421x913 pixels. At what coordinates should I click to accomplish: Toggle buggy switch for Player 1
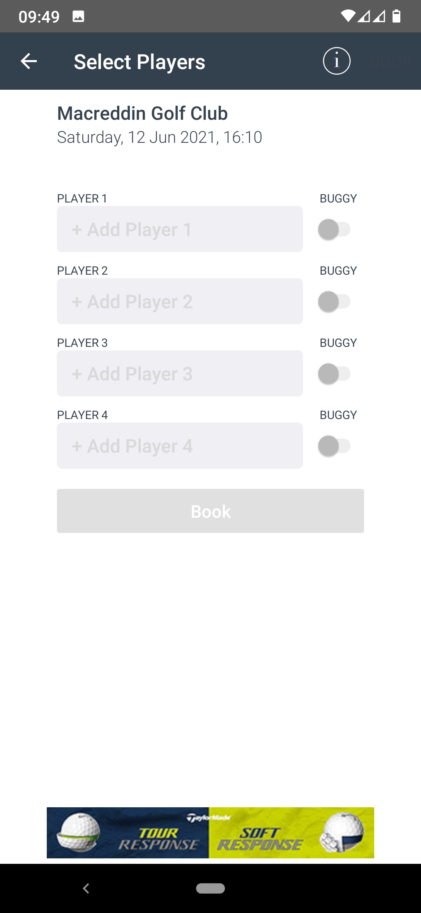pos(334,229)
